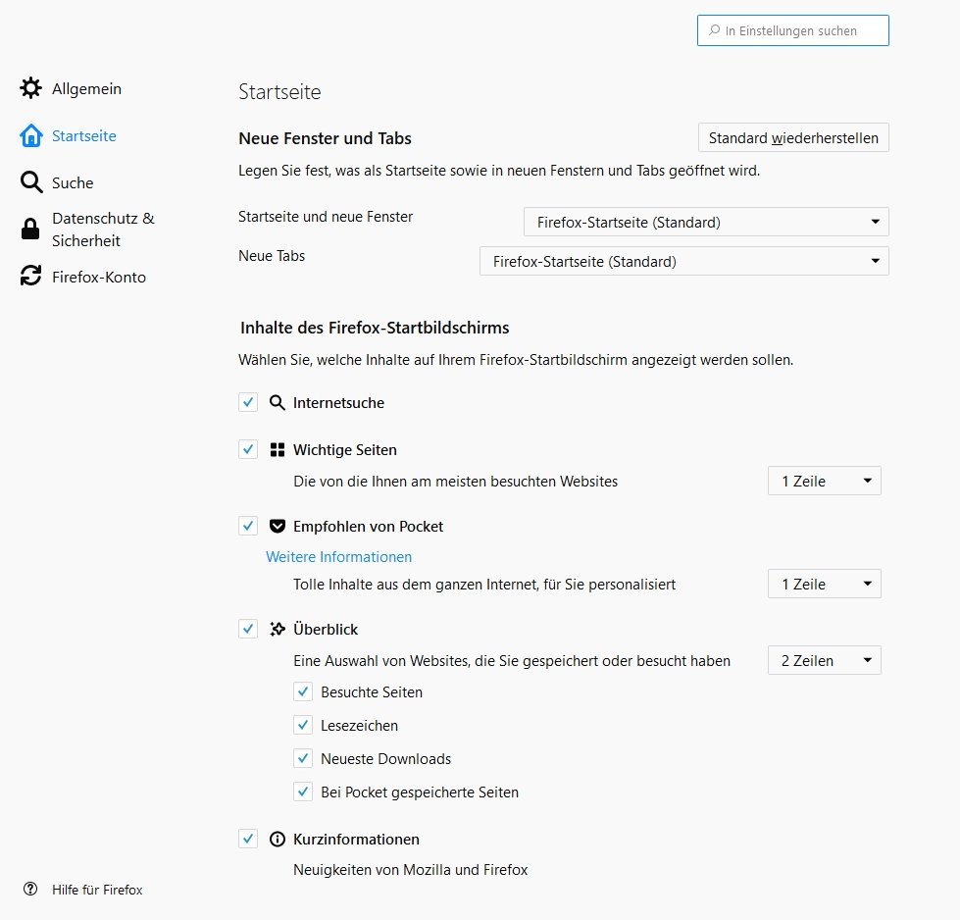Viewport: 960px width, 920px height.
Task: Open the Überblick 2 Zeilen dropdown
Action: click(824, 660)
